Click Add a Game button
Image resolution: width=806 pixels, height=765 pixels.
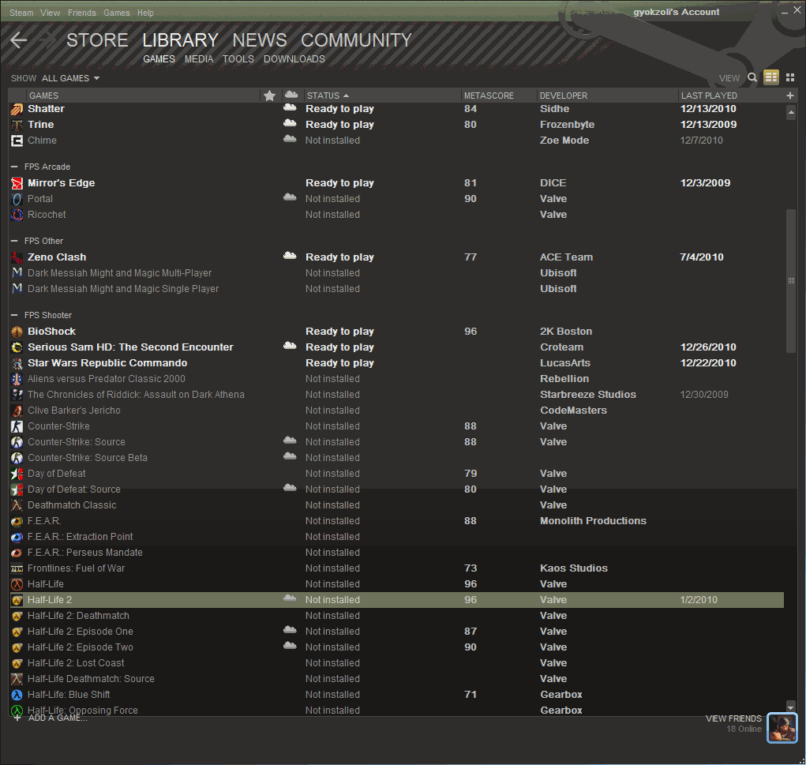coord(51,718)
